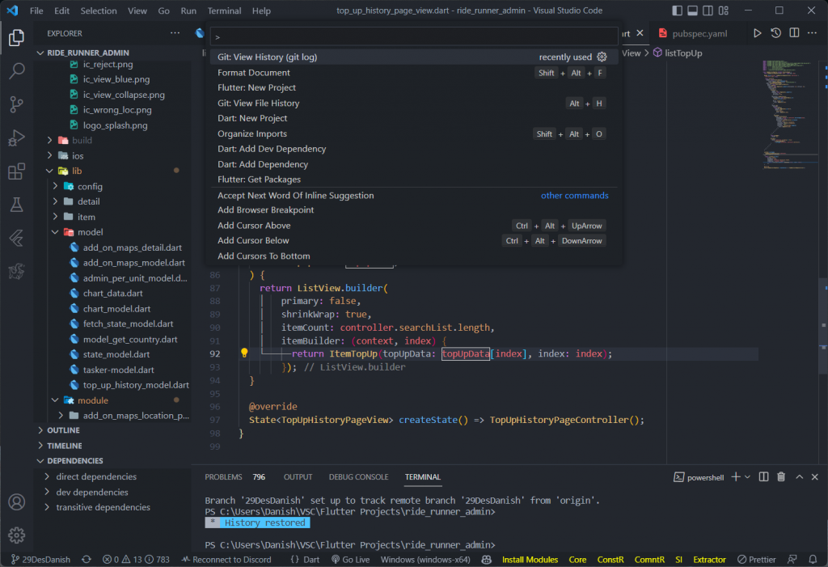The height and width of the screenshot is (567, 828).
Task: Open the Search view in activity bar
Action: [16, 70]
